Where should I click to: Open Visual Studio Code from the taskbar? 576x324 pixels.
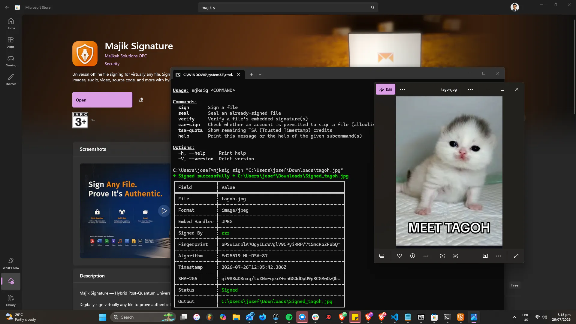(394, 317)
